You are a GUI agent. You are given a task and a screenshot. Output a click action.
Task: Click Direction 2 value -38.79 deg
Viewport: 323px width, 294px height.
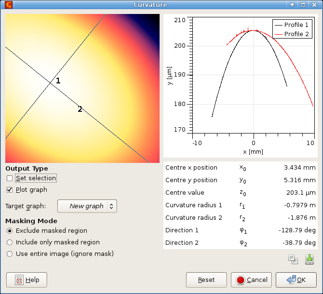coord(299,243)
